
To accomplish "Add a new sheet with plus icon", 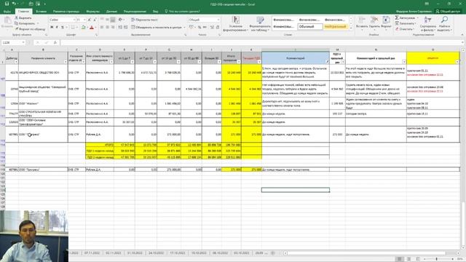I will [x=273, y=253].
